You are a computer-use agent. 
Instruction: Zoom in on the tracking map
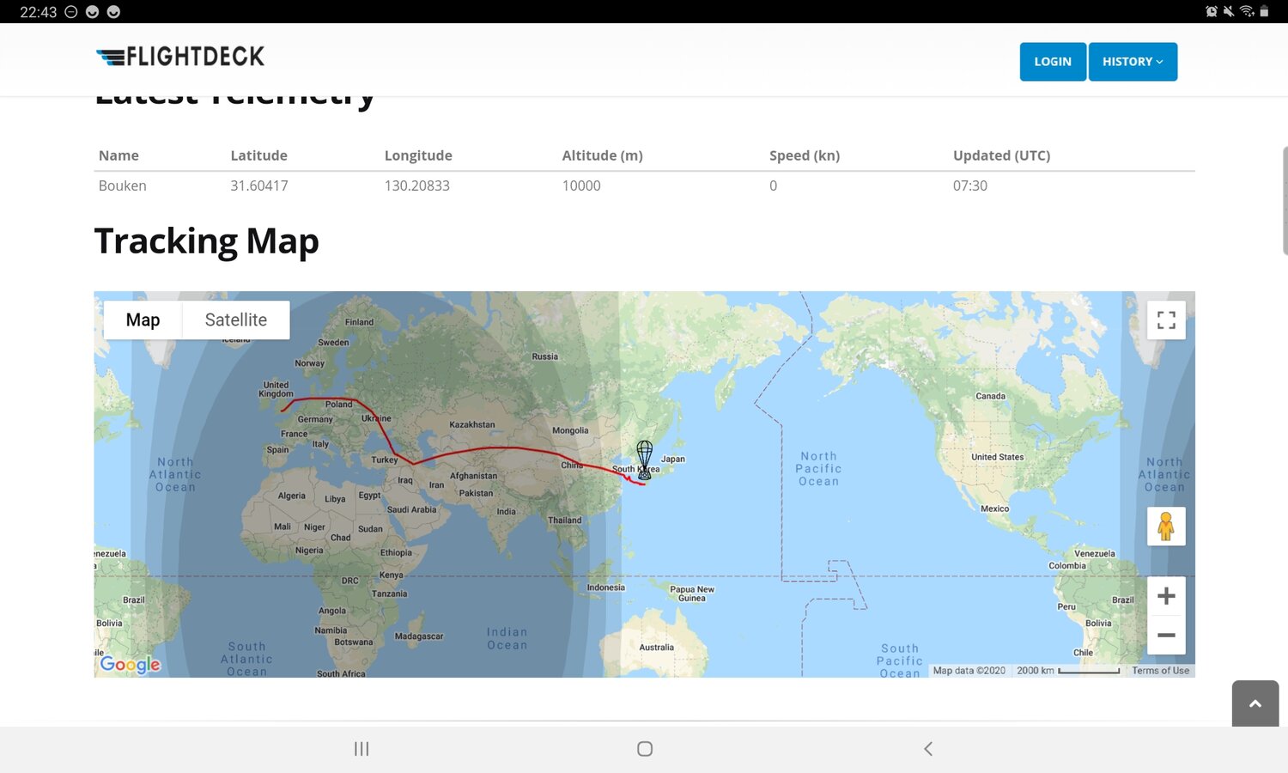[x=1166, y=596]
